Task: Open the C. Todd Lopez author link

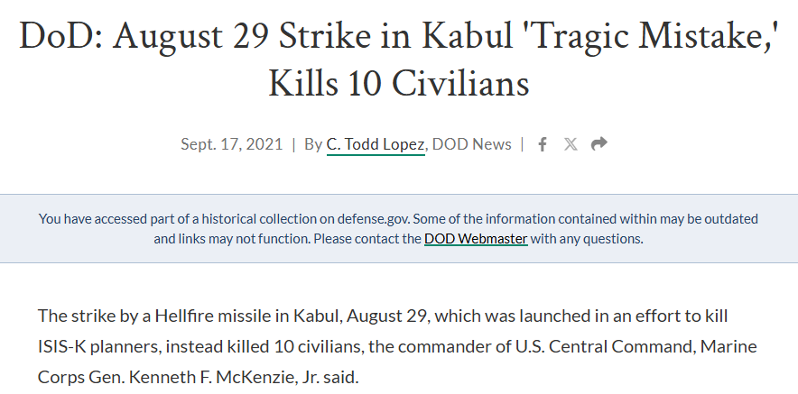Action: 376,144
